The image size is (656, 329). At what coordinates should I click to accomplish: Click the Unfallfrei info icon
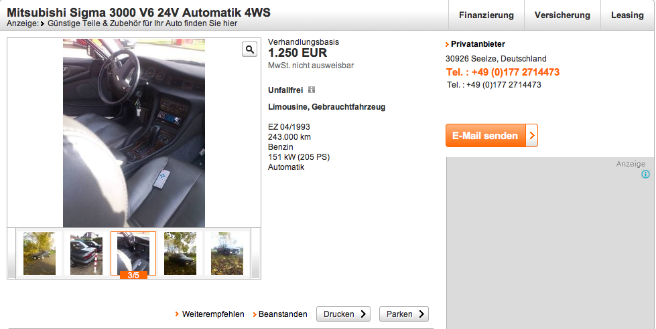[312, 90]
